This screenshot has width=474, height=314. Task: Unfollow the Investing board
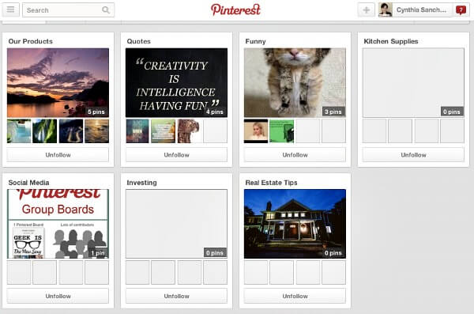[176, 296]
